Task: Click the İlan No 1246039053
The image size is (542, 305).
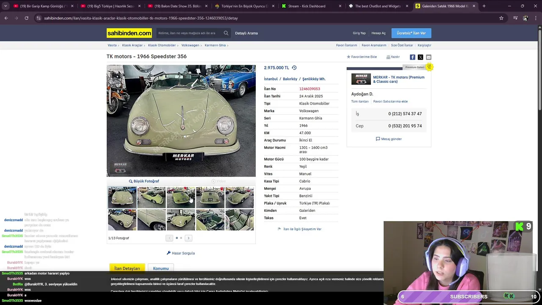Action: (x=310, y=89)
